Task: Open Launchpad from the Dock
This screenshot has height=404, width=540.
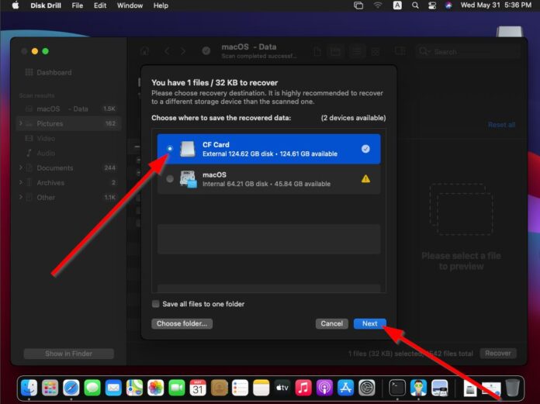Action: click(x=50, y=388)
